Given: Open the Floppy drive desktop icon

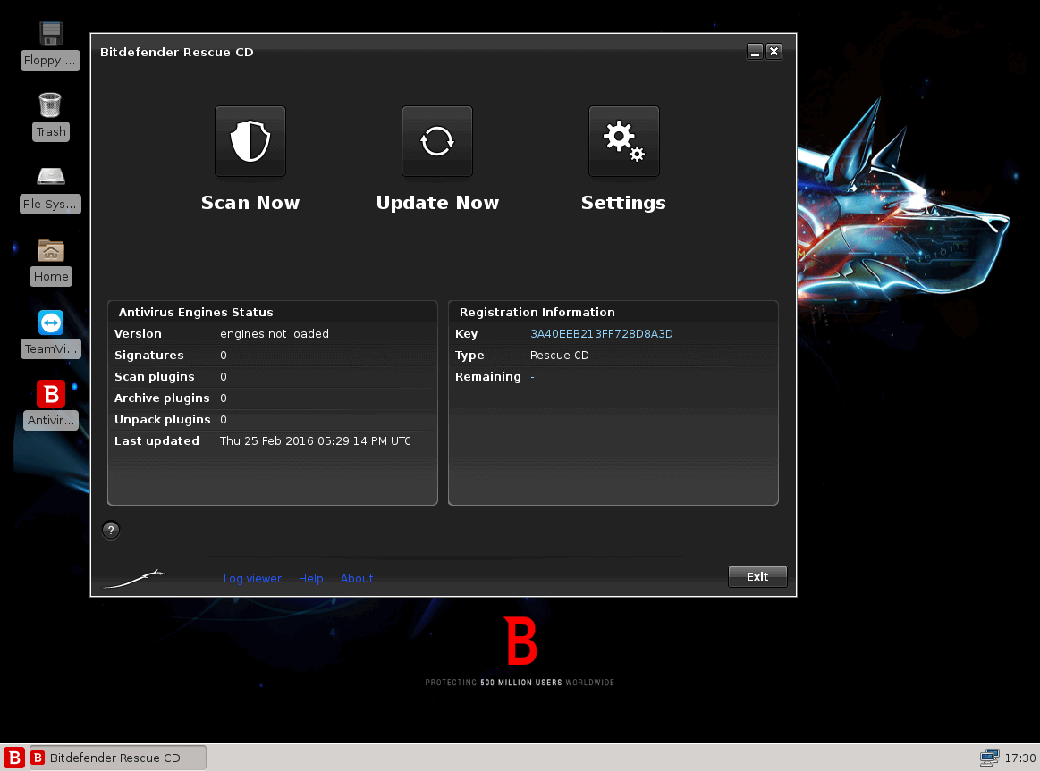Looking at the screenshot, I should pyautogui.click(x=50, y=31).
